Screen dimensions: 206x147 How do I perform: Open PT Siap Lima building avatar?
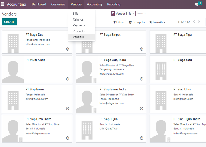161,100
